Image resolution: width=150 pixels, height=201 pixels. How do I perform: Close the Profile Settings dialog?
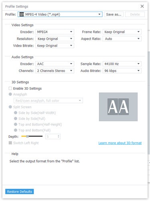pyautogui.click(x=142, y=6)
